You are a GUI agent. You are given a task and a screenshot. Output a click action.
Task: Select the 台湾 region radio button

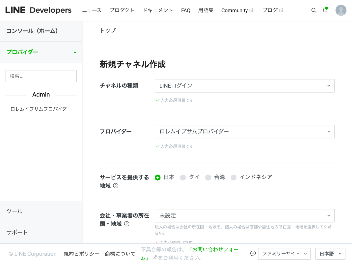coord(208,178)
